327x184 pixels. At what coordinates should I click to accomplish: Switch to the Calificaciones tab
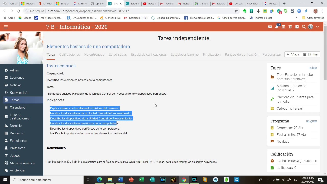click(x=69, y=54)
